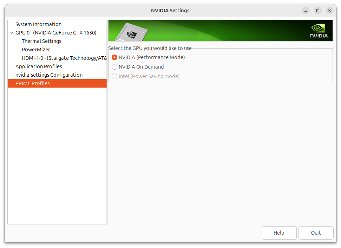Select GPU 0 - (NVIDIA GeForce GTX 1630)
341x248 pixels.
pos(57,33)
